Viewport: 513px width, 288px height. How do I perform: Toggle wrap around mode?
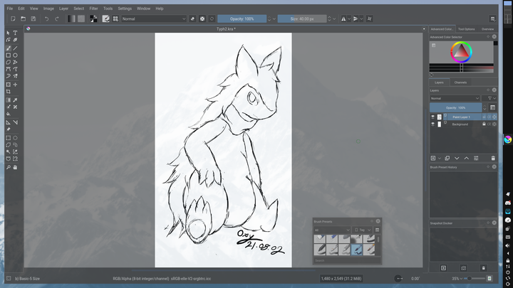click(x=369, y=19)
